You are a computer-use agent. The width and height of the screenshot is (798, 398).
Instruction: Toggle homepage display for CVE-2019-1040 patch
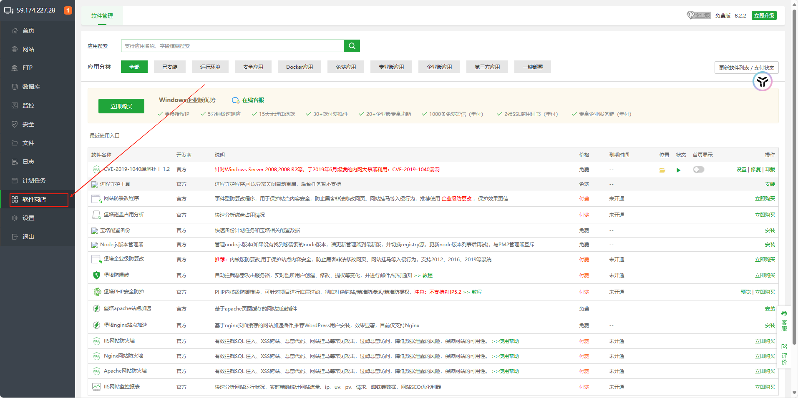pos(698,170)
